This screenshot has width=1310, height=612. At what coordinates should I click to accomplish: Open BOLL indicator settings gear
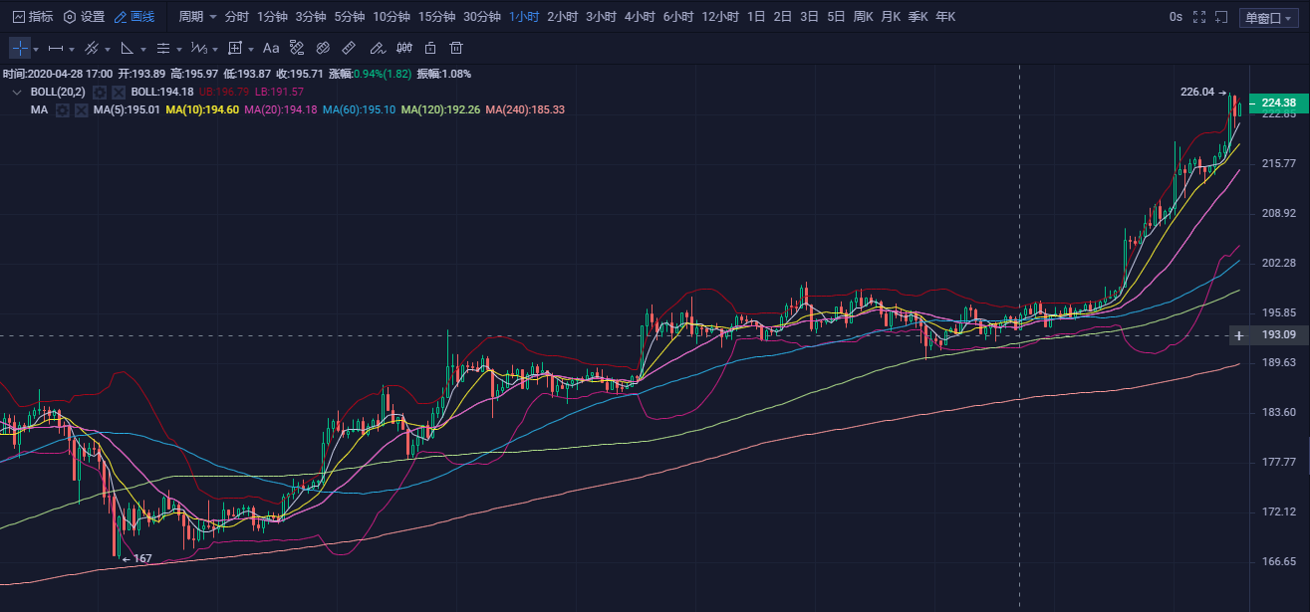100,92
